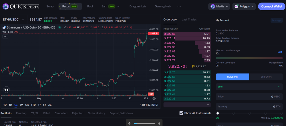The width and height of the screenshot is (286, 126).
Task: Switch to the Last Trades tab
Action: tap(189, 19)
